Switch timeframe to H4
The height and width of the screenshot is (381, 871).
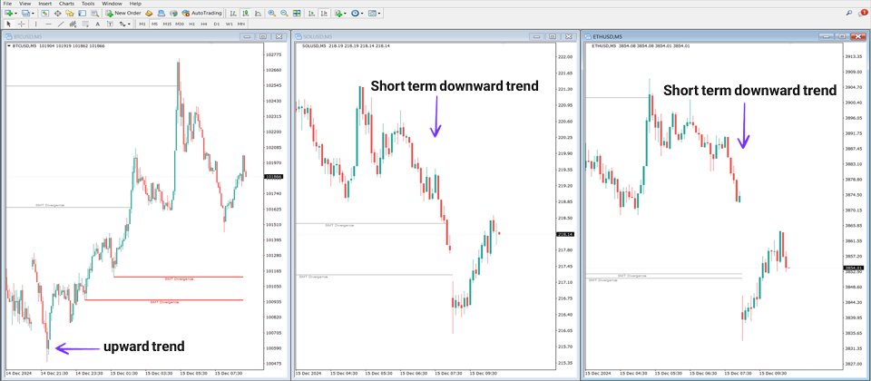(204, 24)
